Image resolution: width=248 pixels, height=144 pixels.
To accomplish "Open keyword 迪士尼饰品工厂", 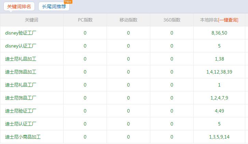I will coord(21,98).
